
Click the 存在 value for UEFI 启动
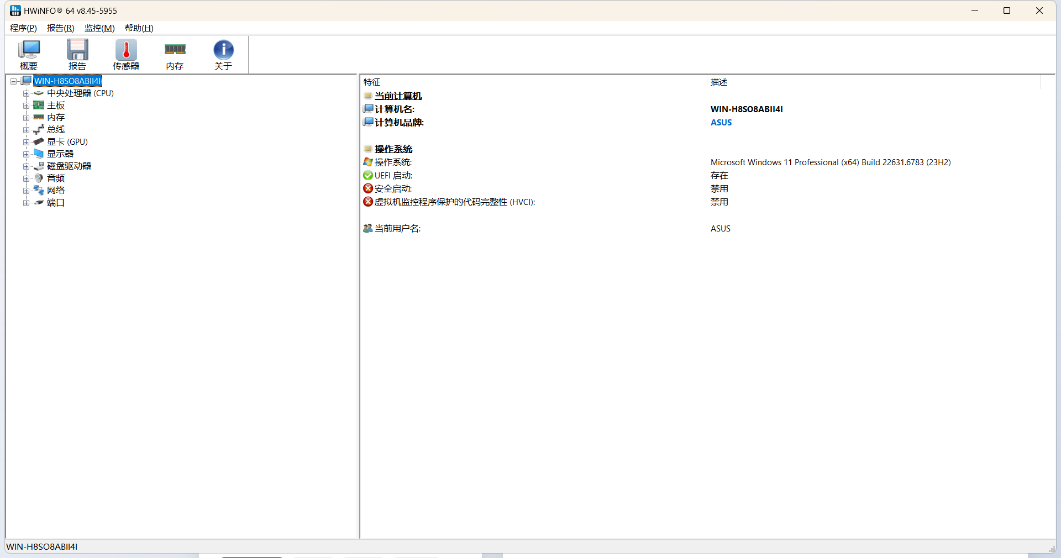pyautogui.click(x=719, y=176)
